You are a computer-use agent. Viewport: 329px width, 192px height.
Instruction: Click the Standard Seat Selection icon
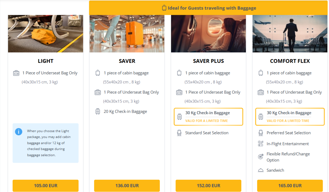[179, 133]
